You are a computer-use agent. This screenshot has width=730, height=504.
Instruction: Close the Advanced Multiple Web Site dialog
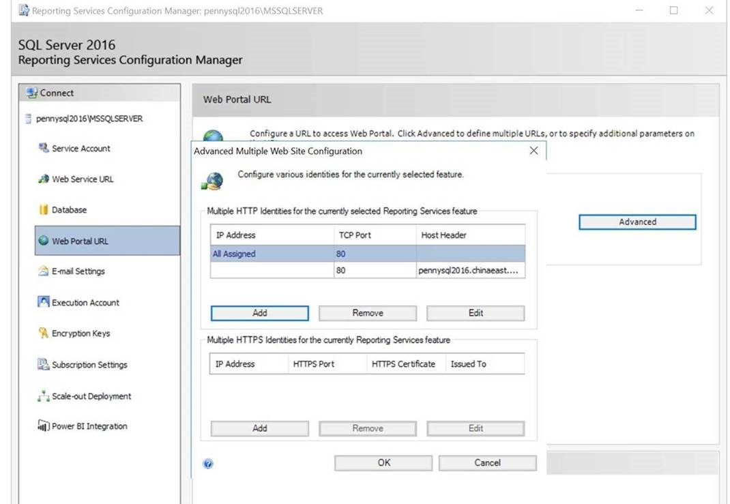tap(534, 151)
